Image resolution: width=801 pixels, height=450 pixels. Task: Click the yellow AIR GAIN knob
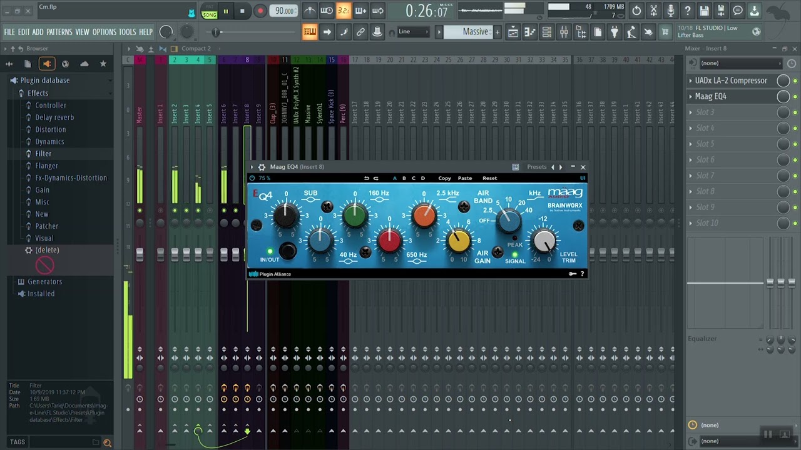(458, 240)
